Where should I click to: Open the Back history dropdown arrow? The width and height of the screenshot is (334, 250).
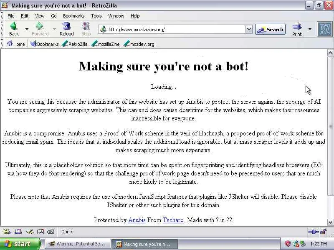coord(27,29)
